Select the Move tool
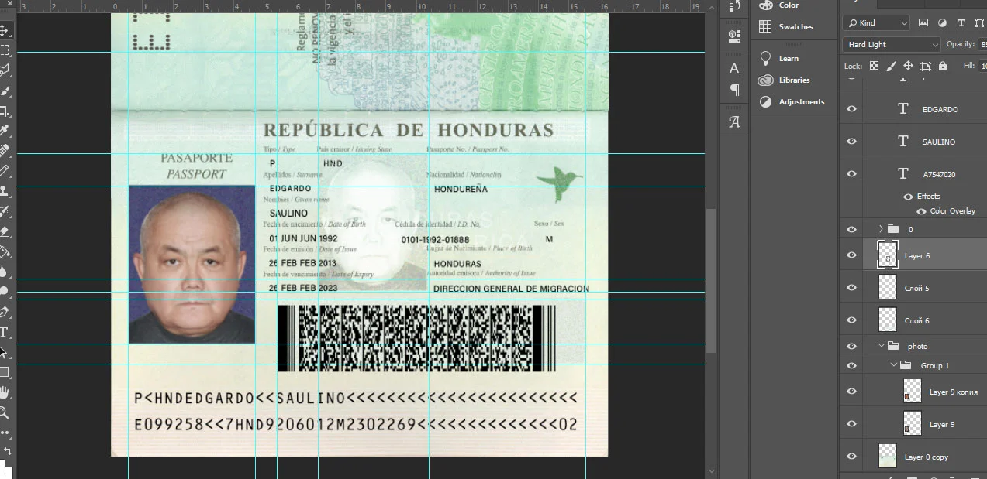This screenshot has height=479, width=987. click(x=4, y=31)
